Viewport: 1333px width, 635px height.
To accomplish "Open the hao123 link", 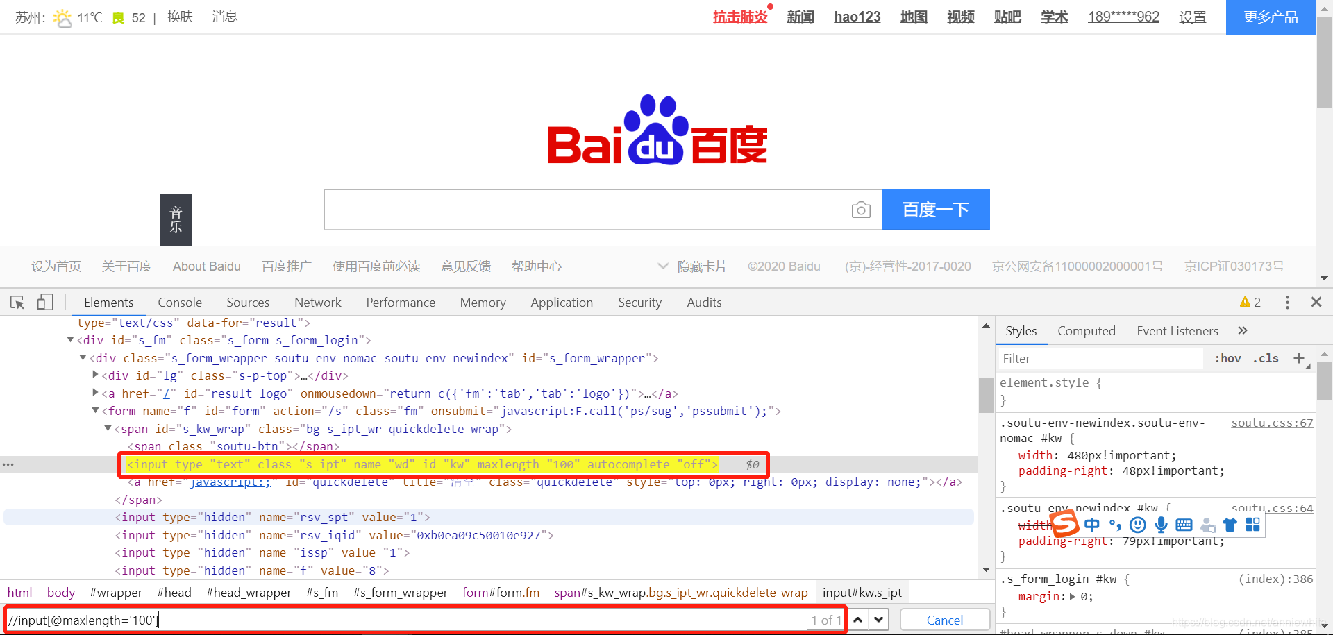I will 857,17.
